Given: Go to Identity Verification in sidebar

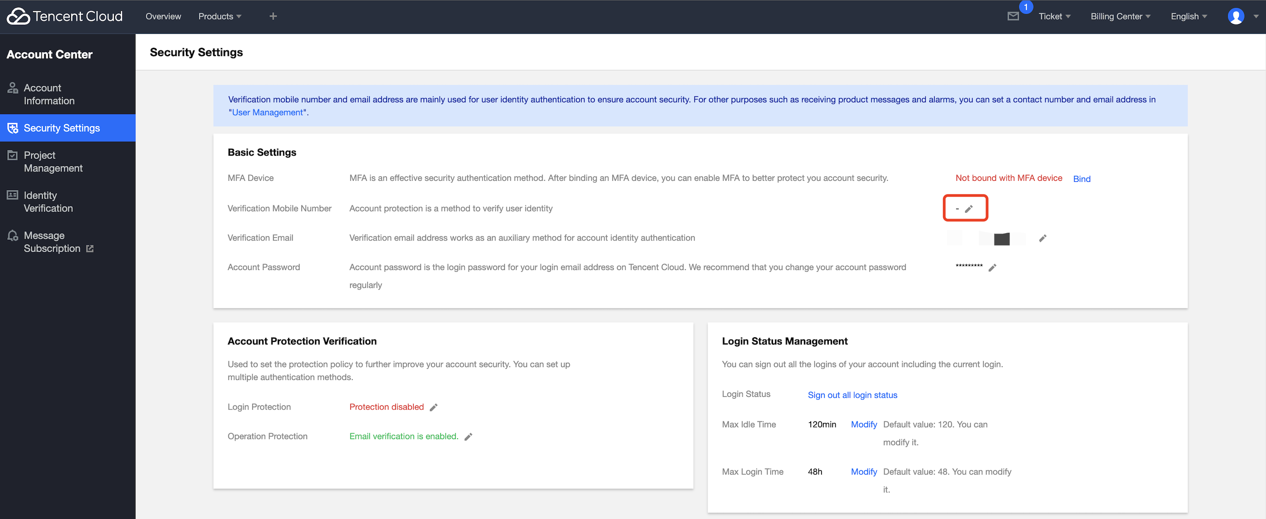Looking at the screenshot, I should [67, 201].
